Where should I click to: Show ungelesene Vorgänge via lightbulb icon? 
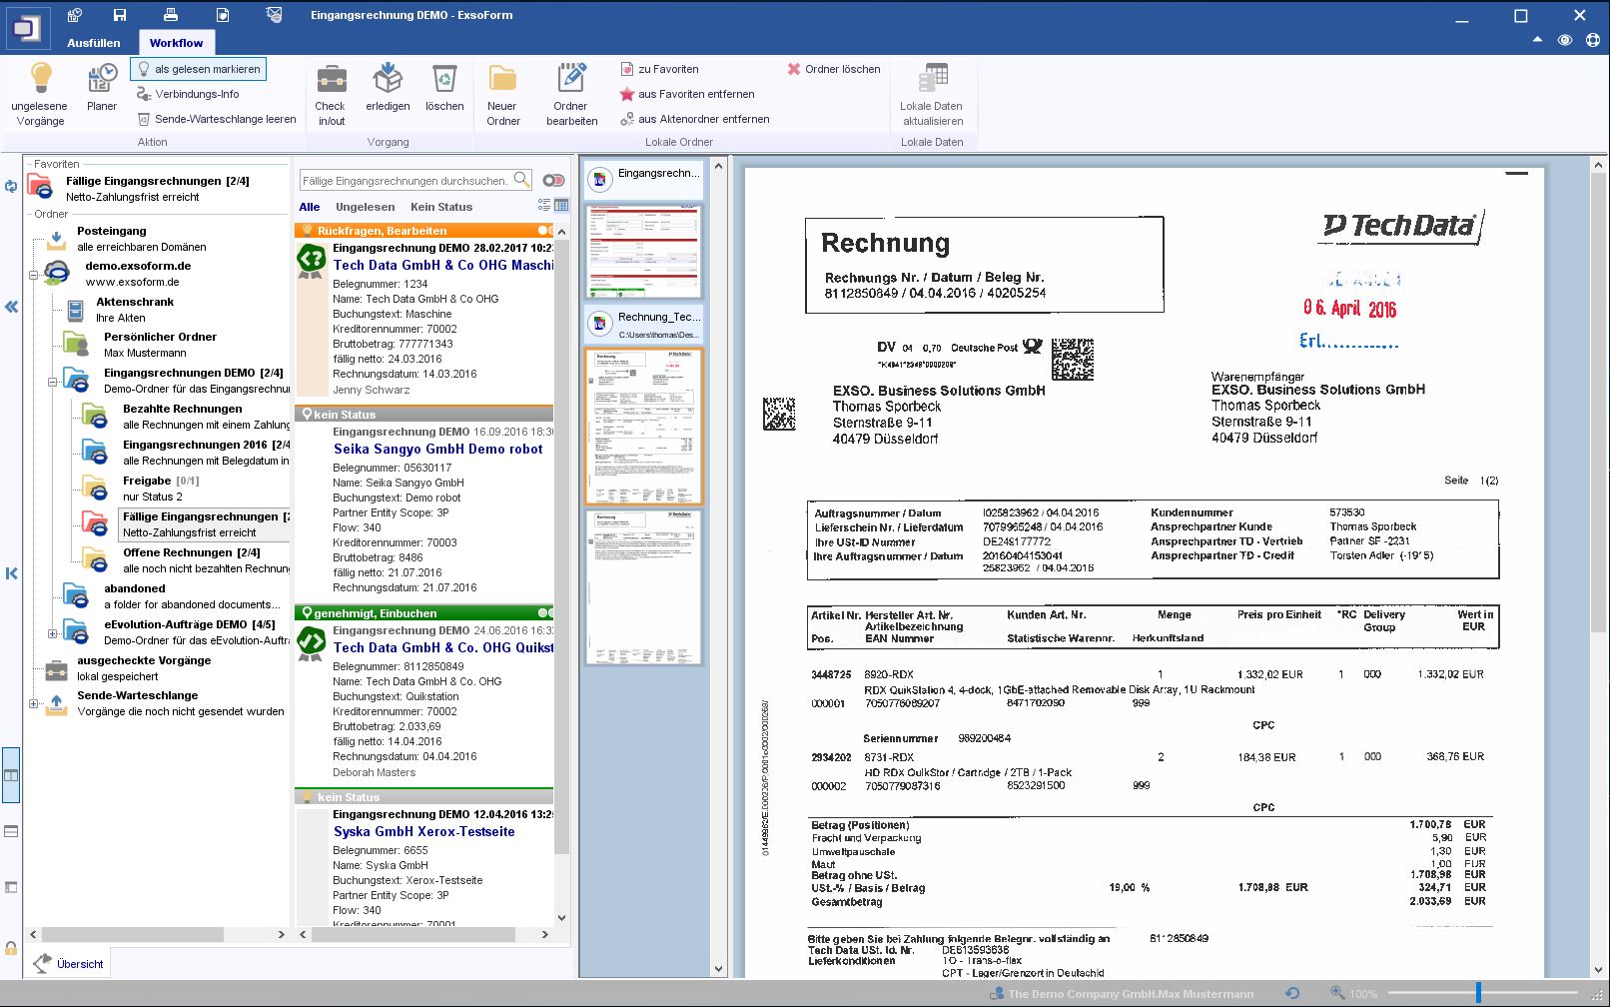pos(41,77)
